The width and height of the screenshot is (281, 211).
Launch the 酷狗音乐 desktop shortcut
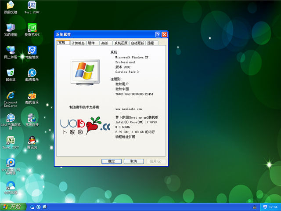32,75
